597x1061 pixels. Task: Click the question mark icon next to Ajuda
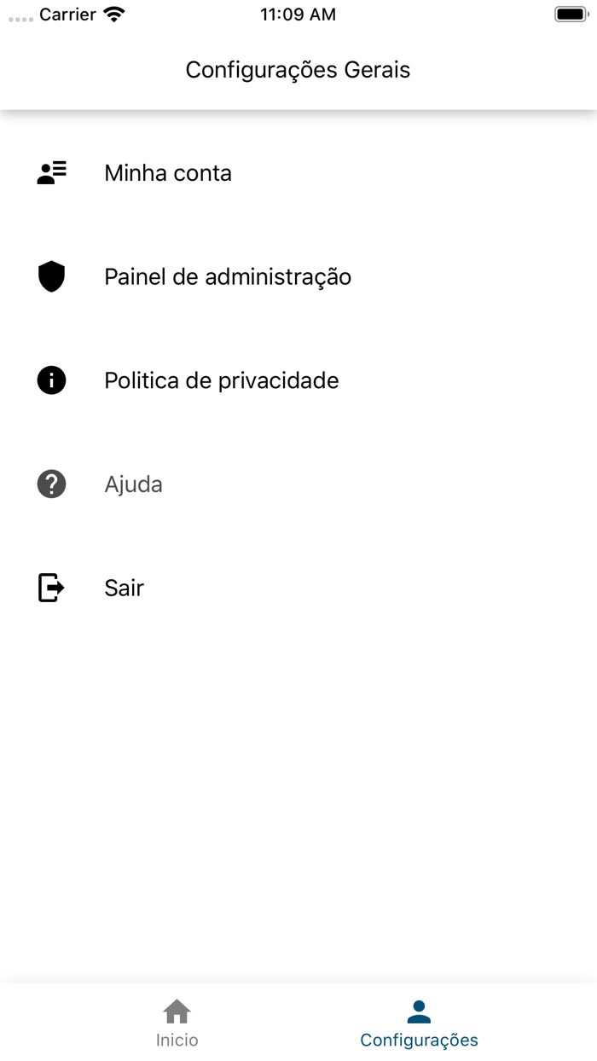tap(51, 484)
